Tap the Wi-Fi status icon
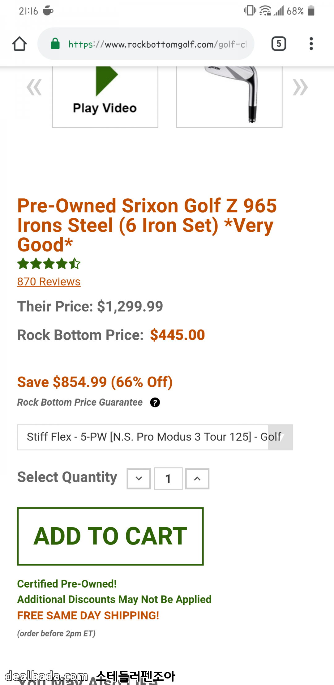 pos(265,11)
